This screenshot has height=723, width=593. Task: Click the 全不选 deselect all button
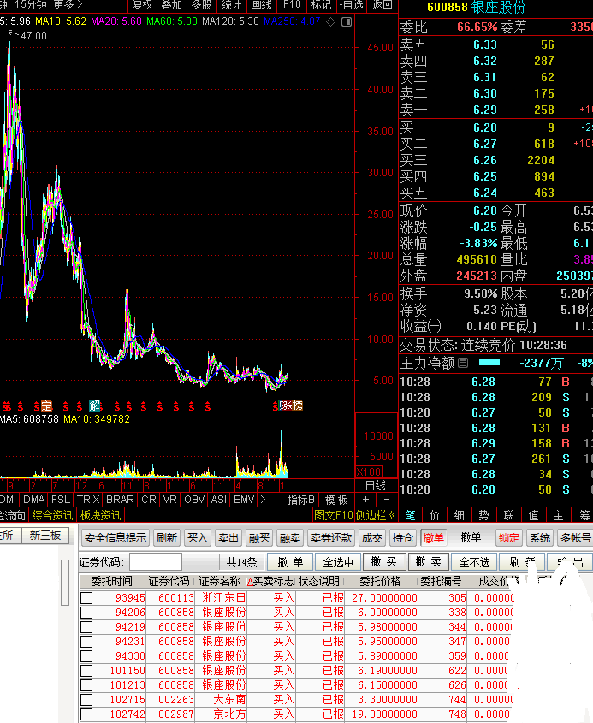[474, 562]
